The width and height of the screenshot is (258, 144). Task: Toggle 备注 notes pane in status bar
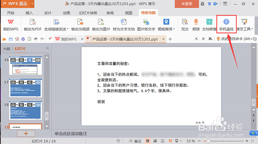pos(135,141)
